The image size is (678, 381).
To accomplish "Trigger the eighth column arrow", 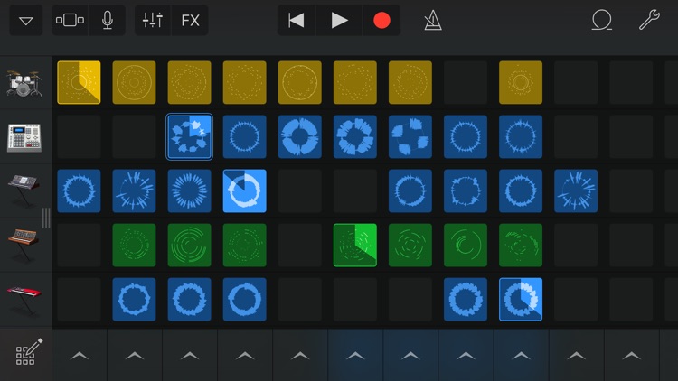I will 466,356.
